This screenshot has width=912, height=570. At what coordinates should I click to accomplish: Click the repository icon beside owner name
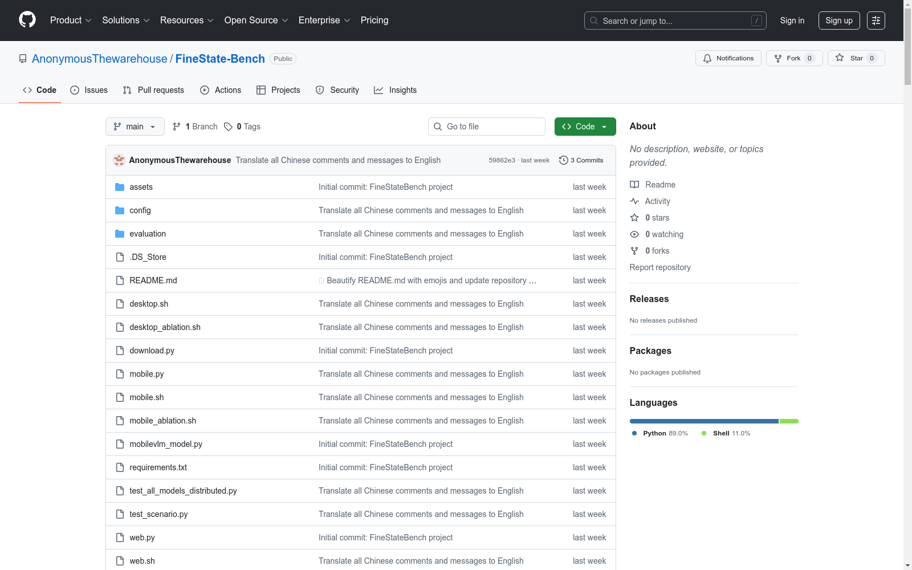point(23,59)
